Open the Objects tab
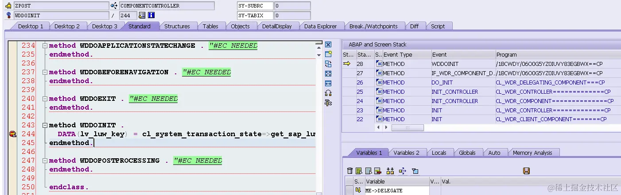621x195 pixels. point(241,26)
